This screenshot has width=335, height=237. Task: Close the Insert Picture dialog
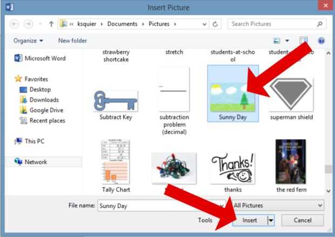(x=325, y=5)
